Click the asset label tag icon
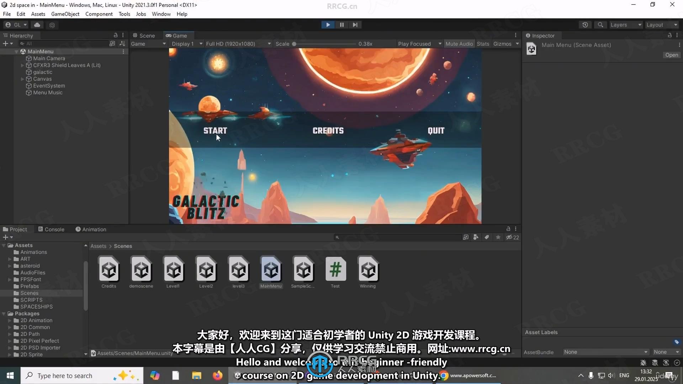The height and width of the screenshot is (384, 683). tap(676, 342)
